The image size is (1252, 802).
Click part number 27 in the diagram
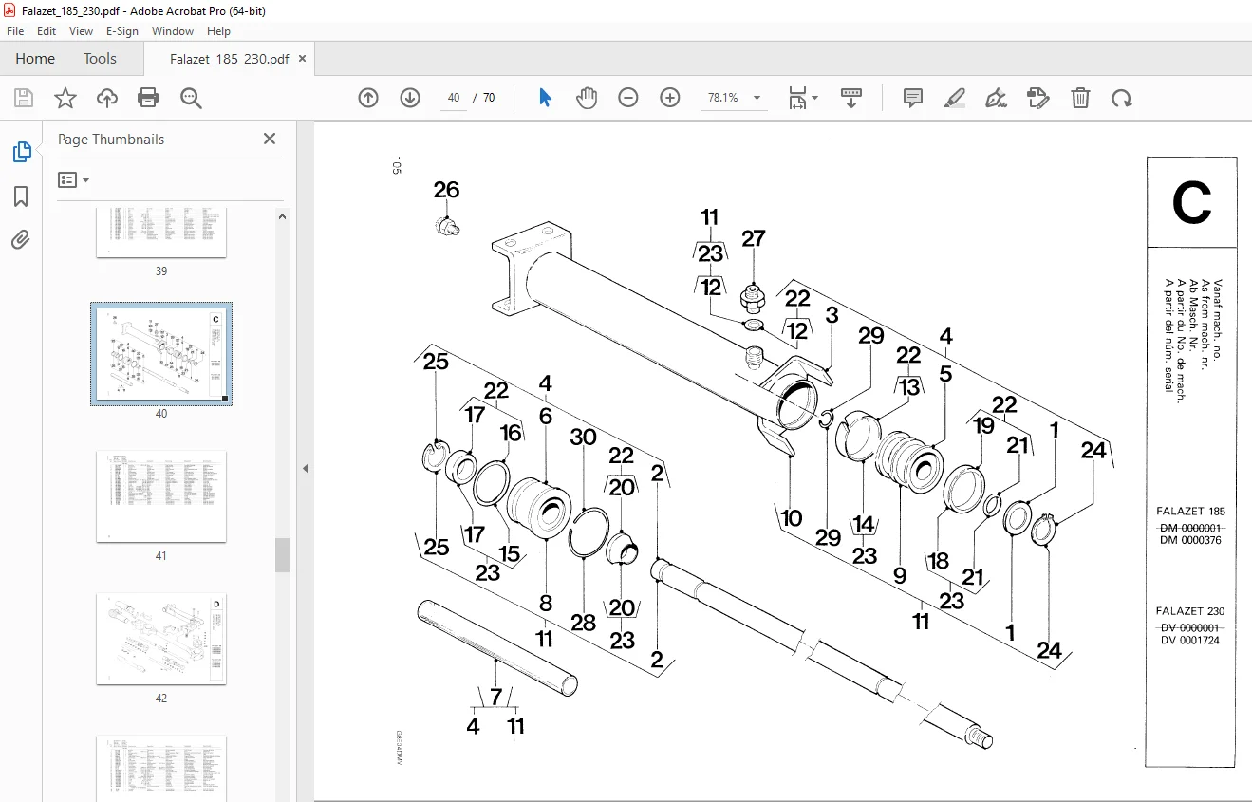coord(754,238)
